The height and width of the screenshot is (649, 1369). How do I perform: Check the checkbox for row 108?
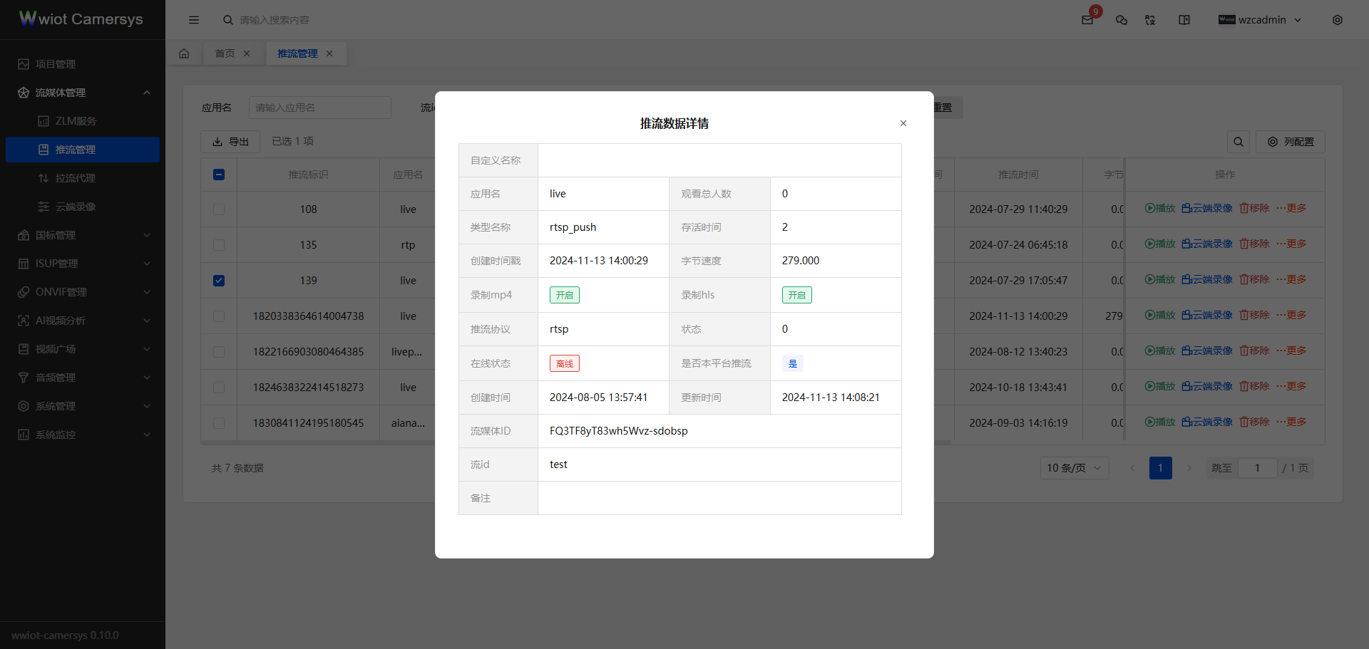tap(219, 209)
